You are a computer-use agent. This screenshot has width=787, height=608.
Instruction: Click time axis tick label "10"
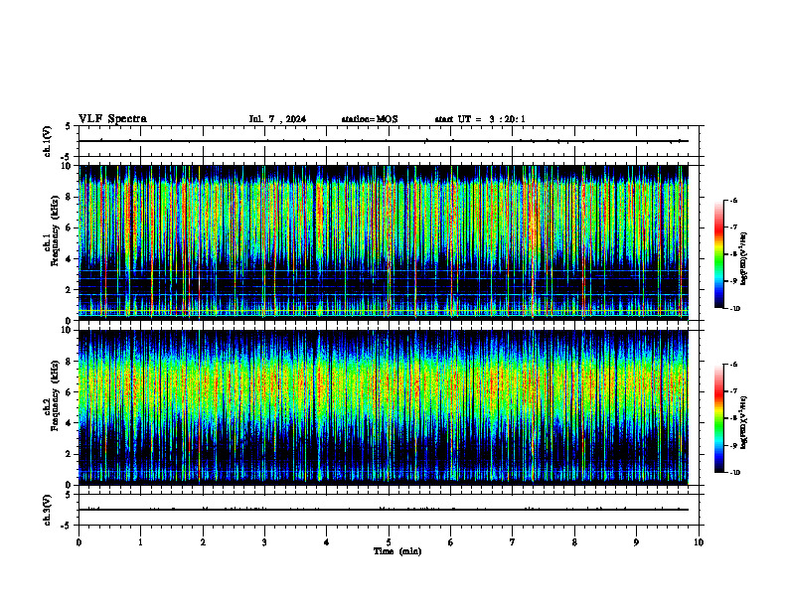[699, 542]
